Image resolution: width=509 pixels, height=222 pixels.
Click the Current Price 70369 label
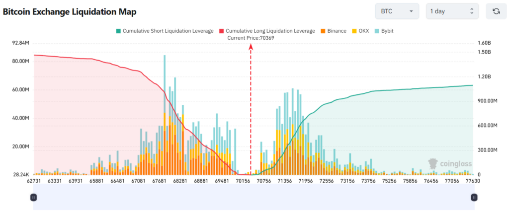pyautogui.click(x=251, y=38)
